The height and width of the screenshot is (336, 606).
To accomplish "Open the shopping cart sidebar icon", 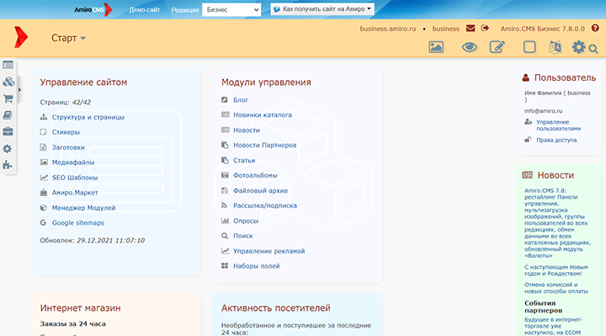I will pyautogui.click(x=8, y=99).
